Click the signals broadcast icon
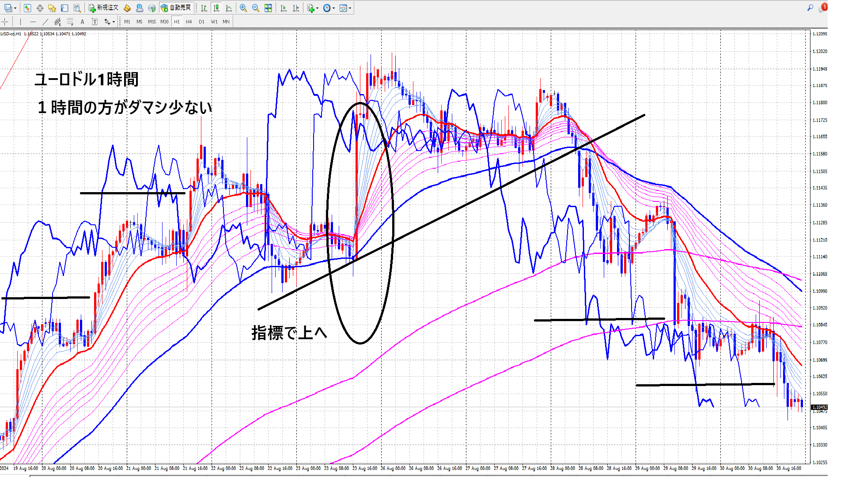848x477 pixels. click(x=152, y=8)
